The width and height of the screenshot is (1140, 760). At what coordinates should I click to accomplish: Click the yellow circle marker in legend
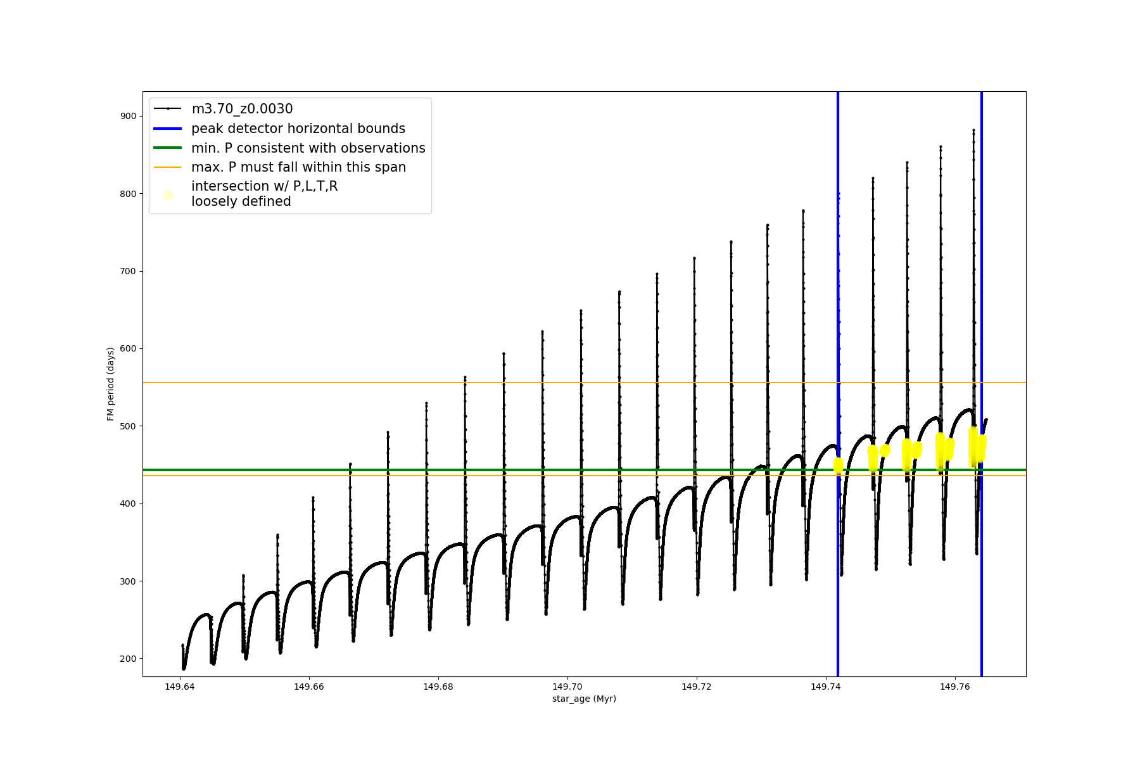[x=168, y=195]
